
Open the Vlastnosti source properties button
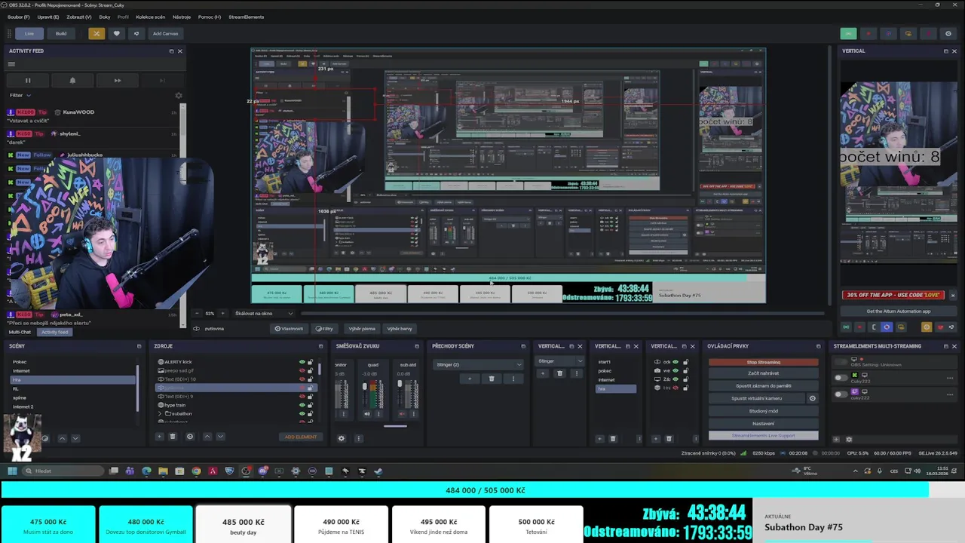tap(289, 329)
